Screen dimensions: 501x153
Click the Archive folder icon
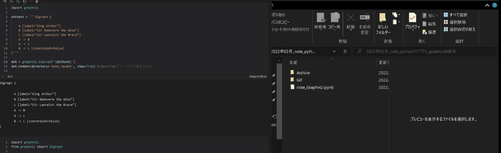coord(292,72)
